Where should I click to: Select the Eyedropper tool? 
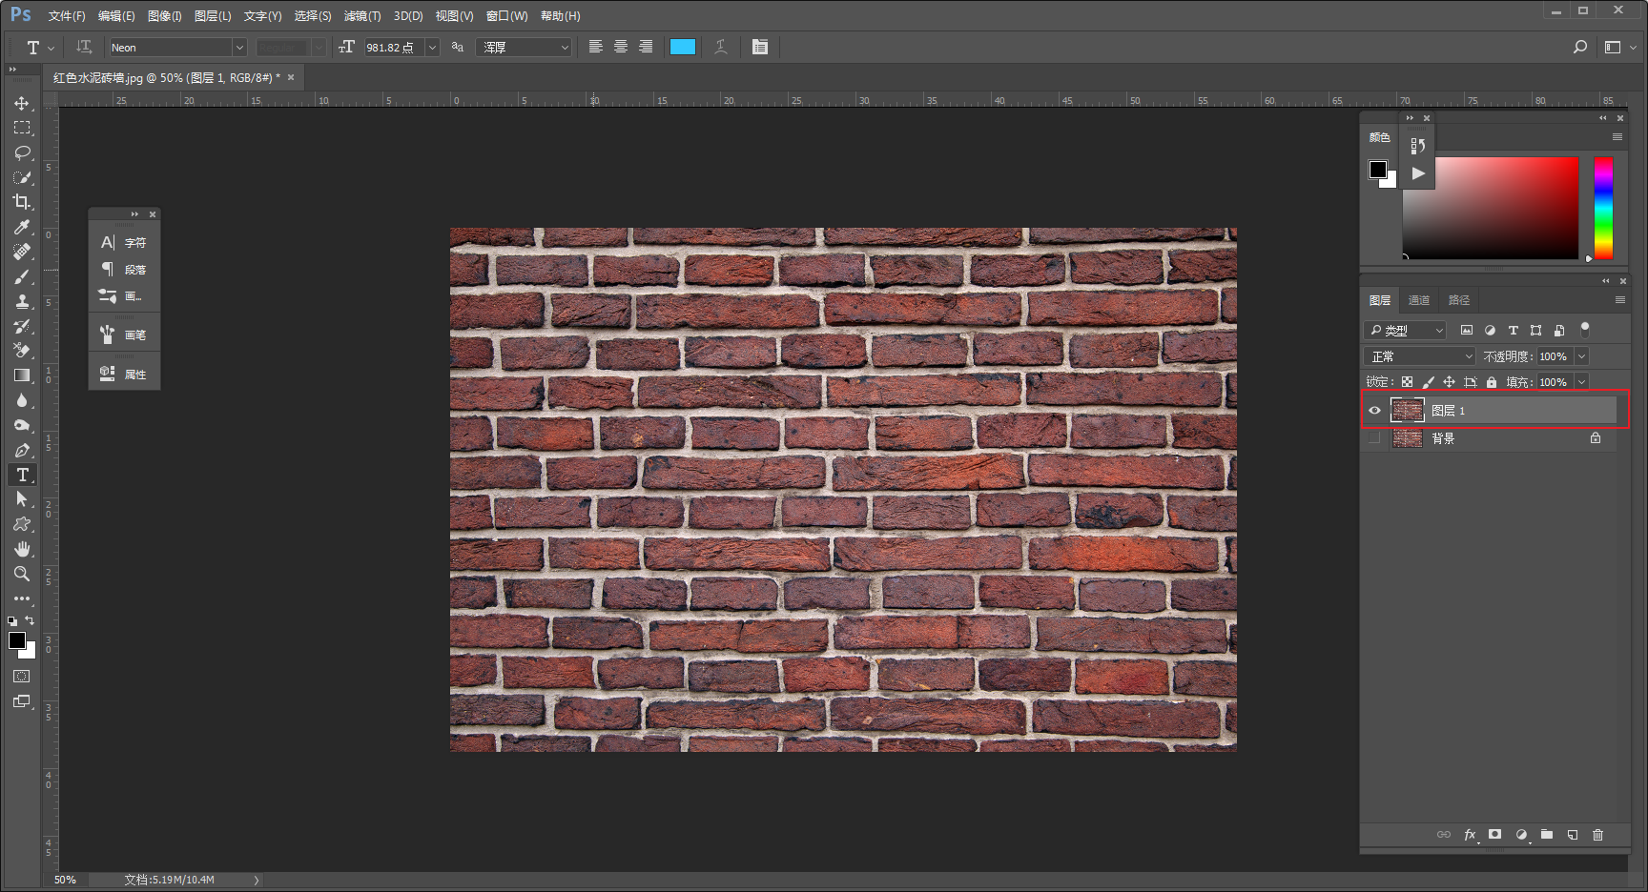tap(22, 227)
